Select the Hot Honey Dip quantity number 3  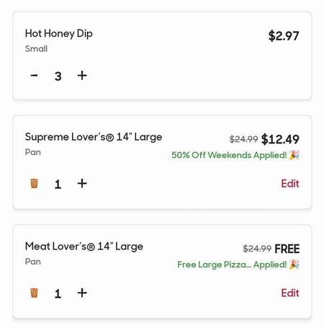coord(58,76)
